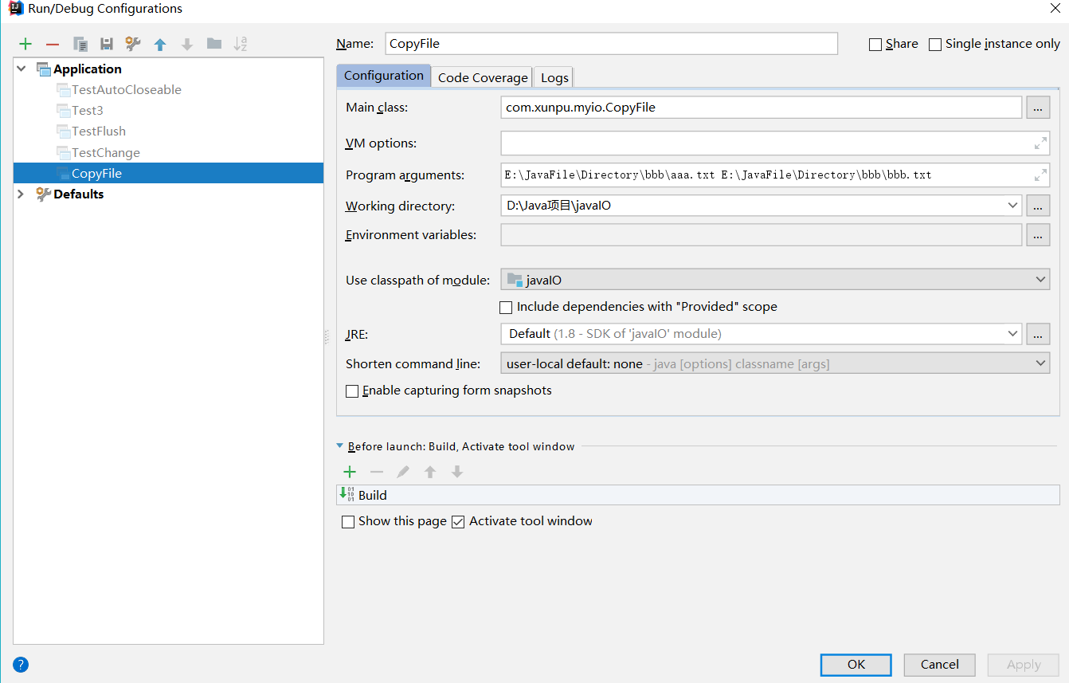This screenshot has height=683, width=1069.
Task: Browse for Main class
Action: click(1038, 107)
